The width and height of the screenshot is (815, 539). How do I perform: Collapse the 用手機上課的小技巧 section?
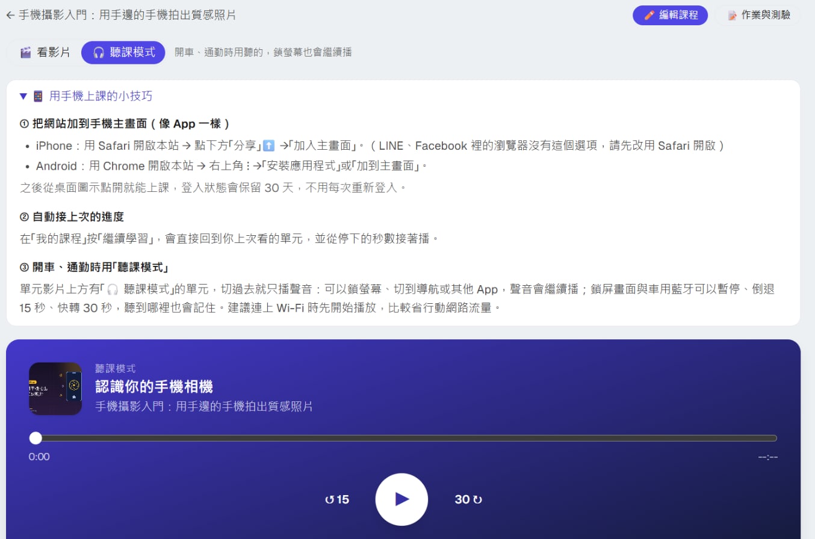pyautogui.click(x=85, y=96)
